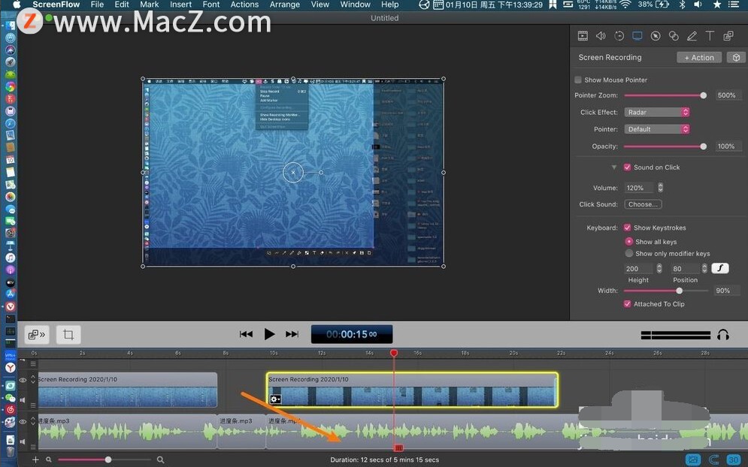Fast forward to the next clip
The image size is (748, 467).
pyautogui.click(x=292, y=335)
